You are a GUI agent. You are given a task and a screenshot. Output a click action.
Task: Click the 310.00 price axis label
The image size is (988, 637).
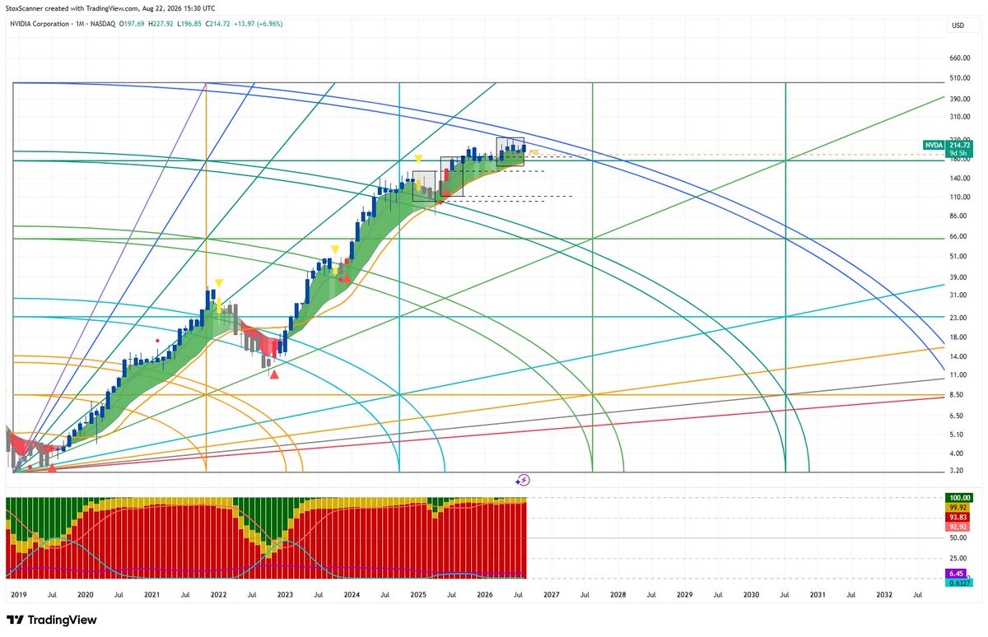click(960, 117)
